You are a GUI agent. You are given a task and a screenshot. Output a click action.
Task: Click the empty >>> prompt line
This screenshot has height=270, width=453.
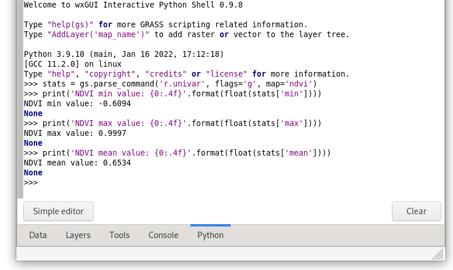[x=31, y=183]
